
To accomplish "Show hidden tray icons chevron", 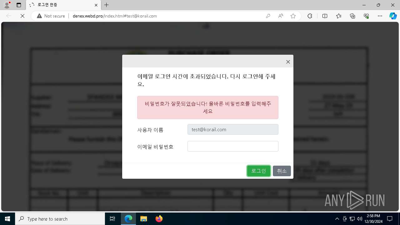I will pyautogui.click(x=337, y=219).
